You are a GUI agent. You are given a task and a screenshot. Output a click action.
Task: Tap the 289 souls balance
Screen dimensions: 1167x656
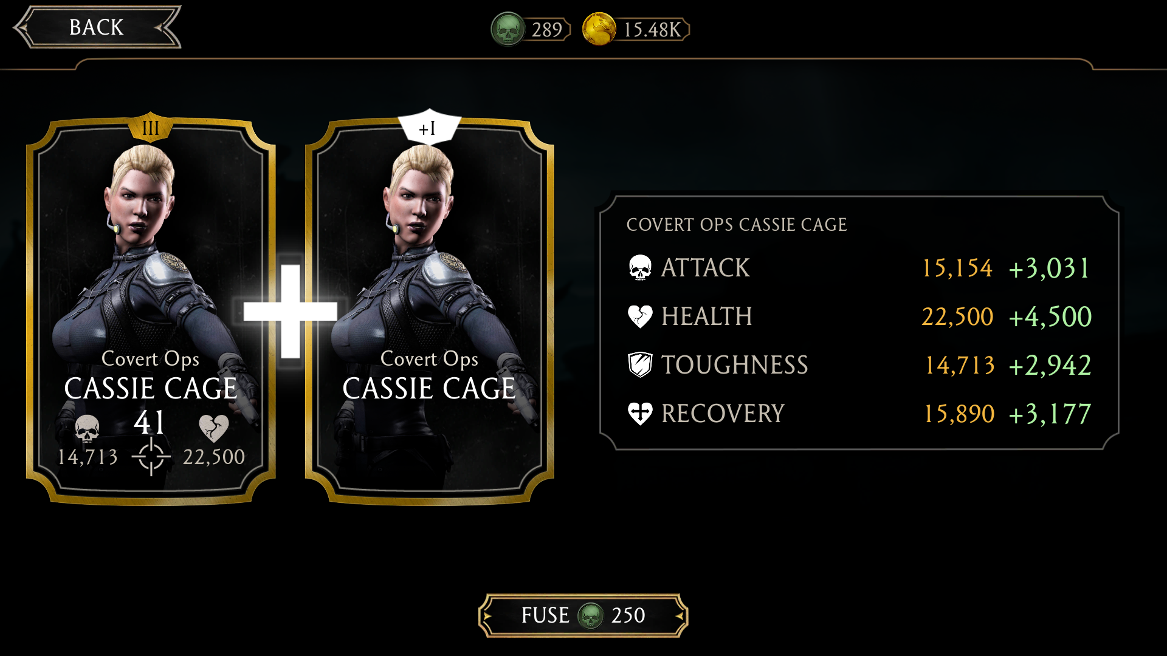tap(547, 29)
